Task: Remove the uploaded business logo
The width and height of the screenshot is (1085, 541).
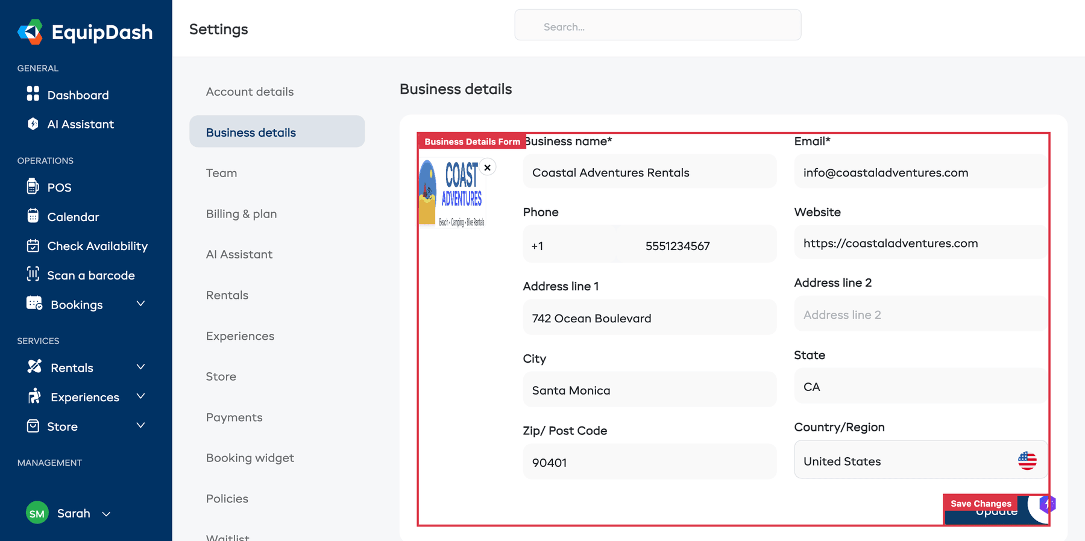Action: coord(488,167)
